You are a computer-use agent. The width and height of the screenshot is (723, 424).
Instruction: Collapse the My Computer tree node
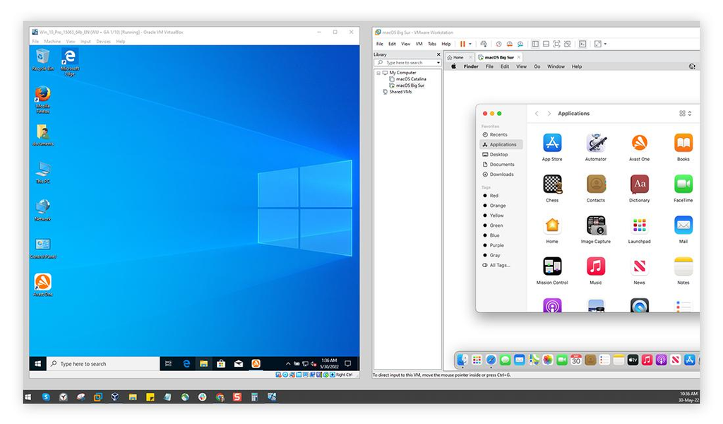click(378, 73)
